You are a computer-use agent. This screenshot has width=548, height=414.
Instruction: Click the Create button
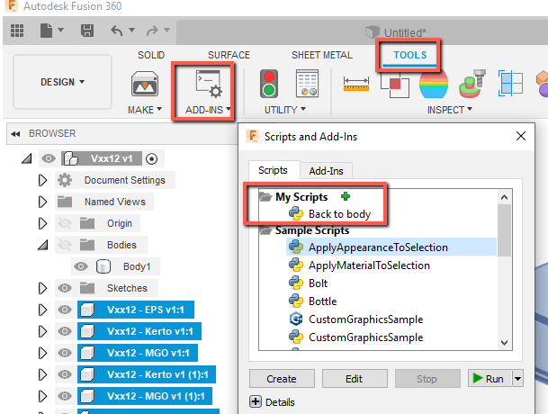(282, 379)
